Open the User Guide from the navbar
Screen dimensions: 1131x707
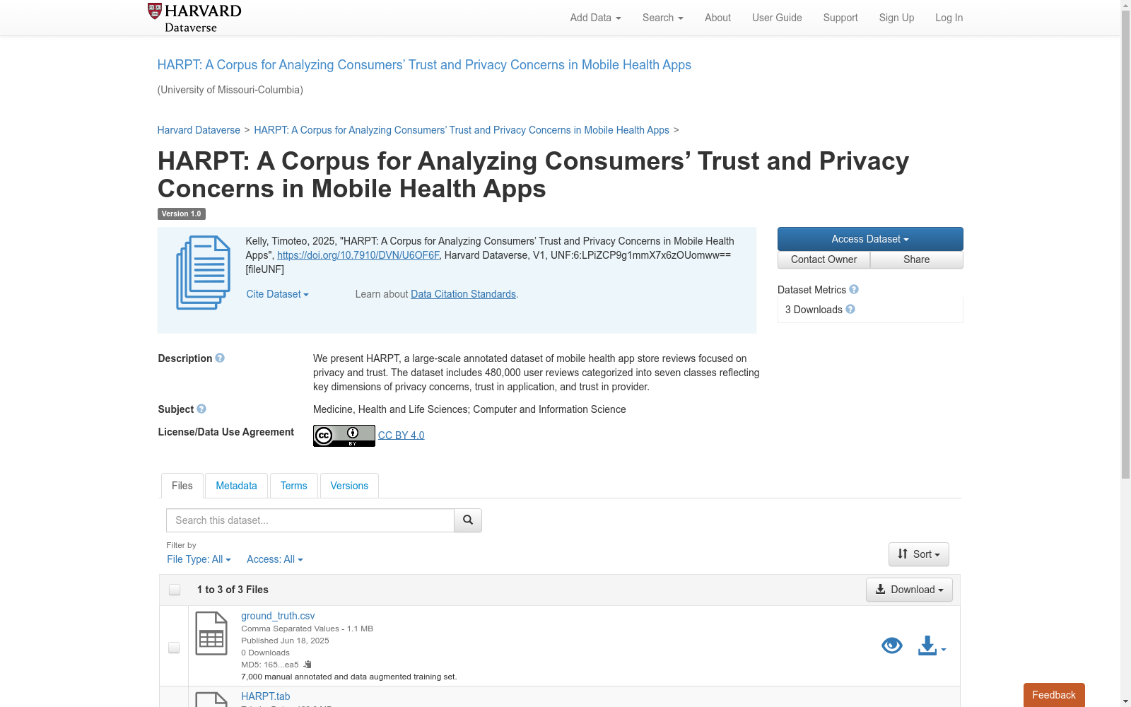point(777,18)
